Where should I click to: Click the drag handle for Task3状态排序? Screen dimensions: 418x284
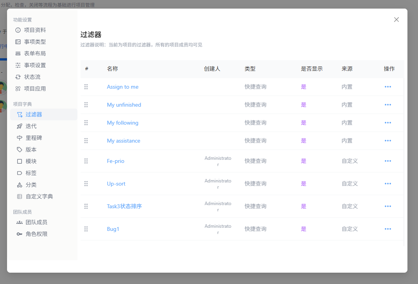click(86, 206)
